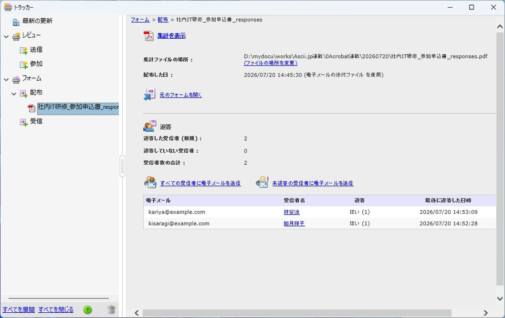
Task: Click the 最新の更新 icon in sidebar
Action: [x=16, y=21]
